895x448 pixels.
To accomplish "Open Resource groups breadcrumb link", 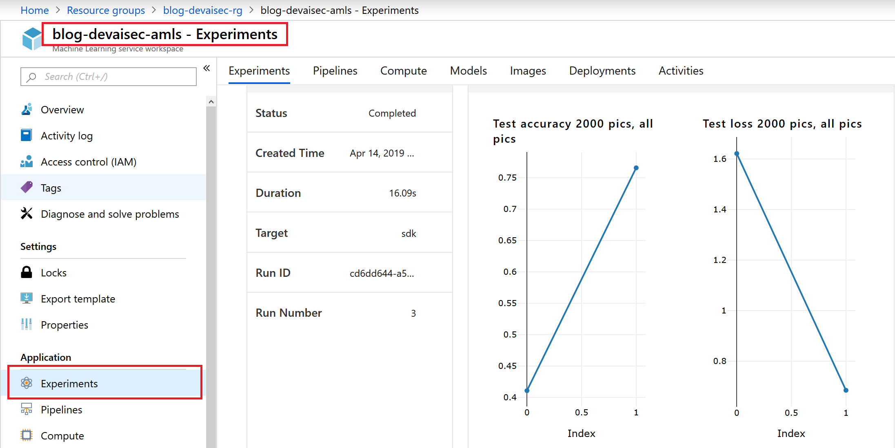I will 106,10.
